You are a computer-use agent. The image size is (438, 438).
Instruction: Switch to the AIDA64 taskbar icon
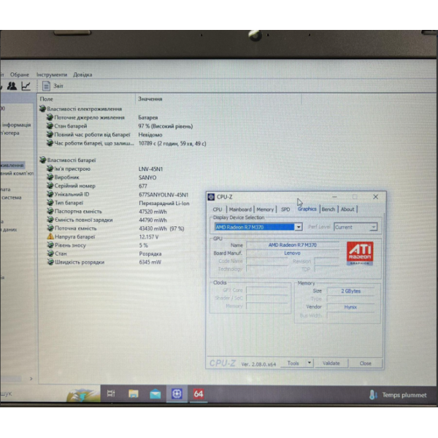tap(199, 394)
